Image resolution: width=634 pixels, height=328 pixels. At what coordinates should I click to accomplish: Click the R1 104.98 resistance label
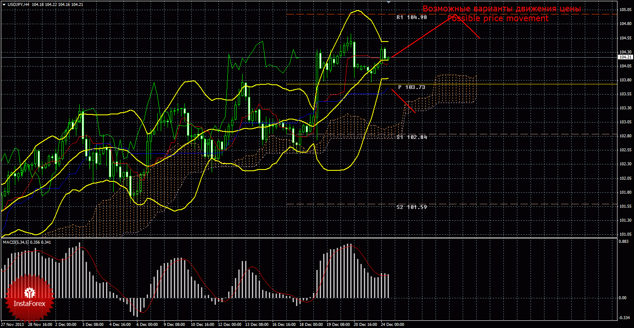click(x=411, y=17)
